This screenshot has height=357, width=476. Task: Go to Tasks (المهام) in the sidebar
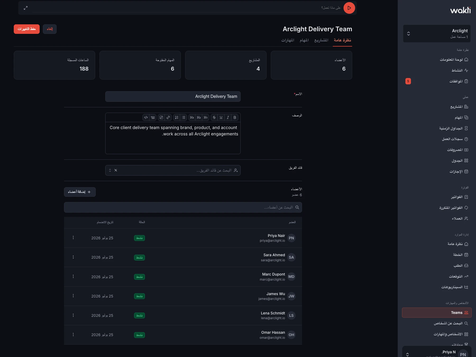tap(437, 118)
